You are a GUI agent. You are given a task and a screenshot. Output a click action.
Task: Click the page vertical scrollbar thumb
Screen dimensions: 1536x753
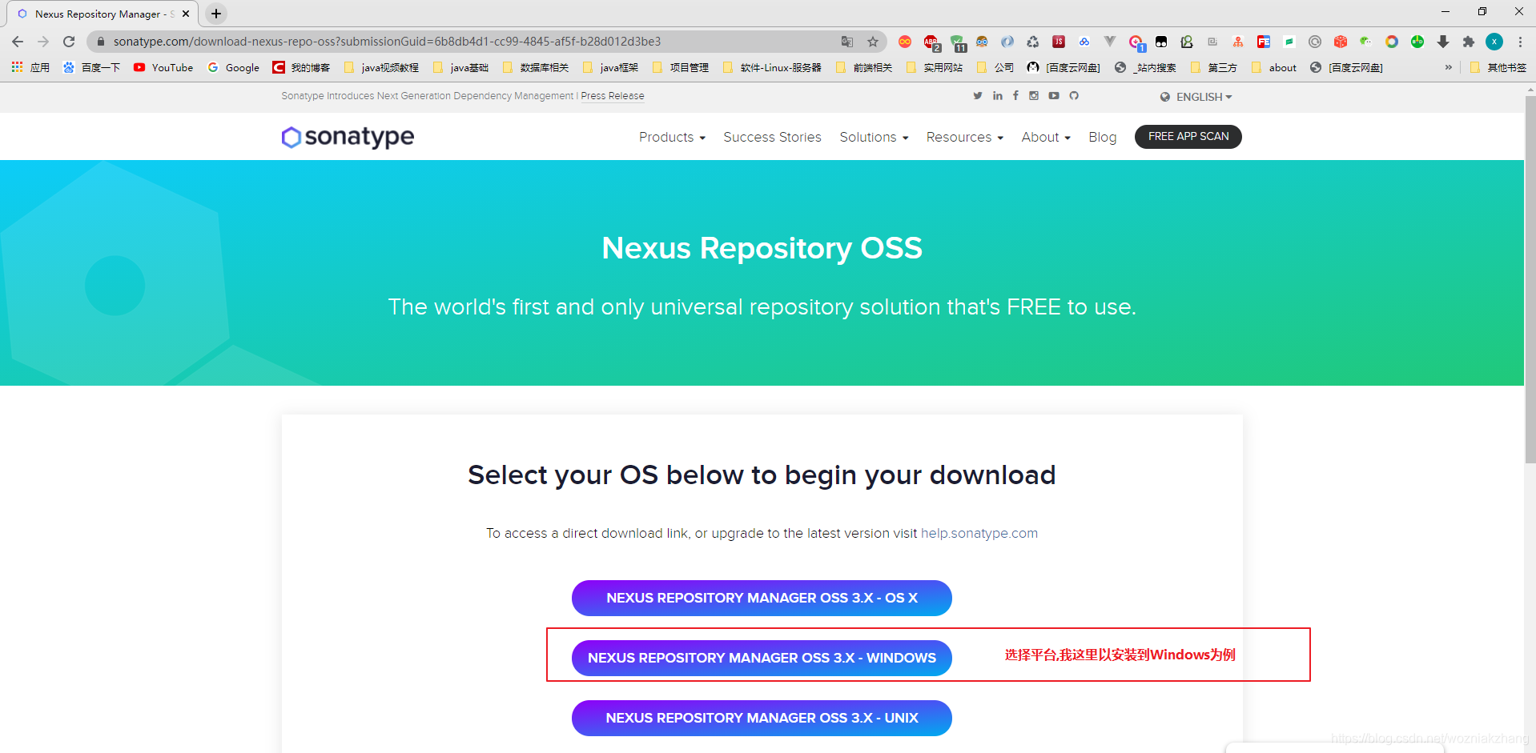[x=1530, y=280]
